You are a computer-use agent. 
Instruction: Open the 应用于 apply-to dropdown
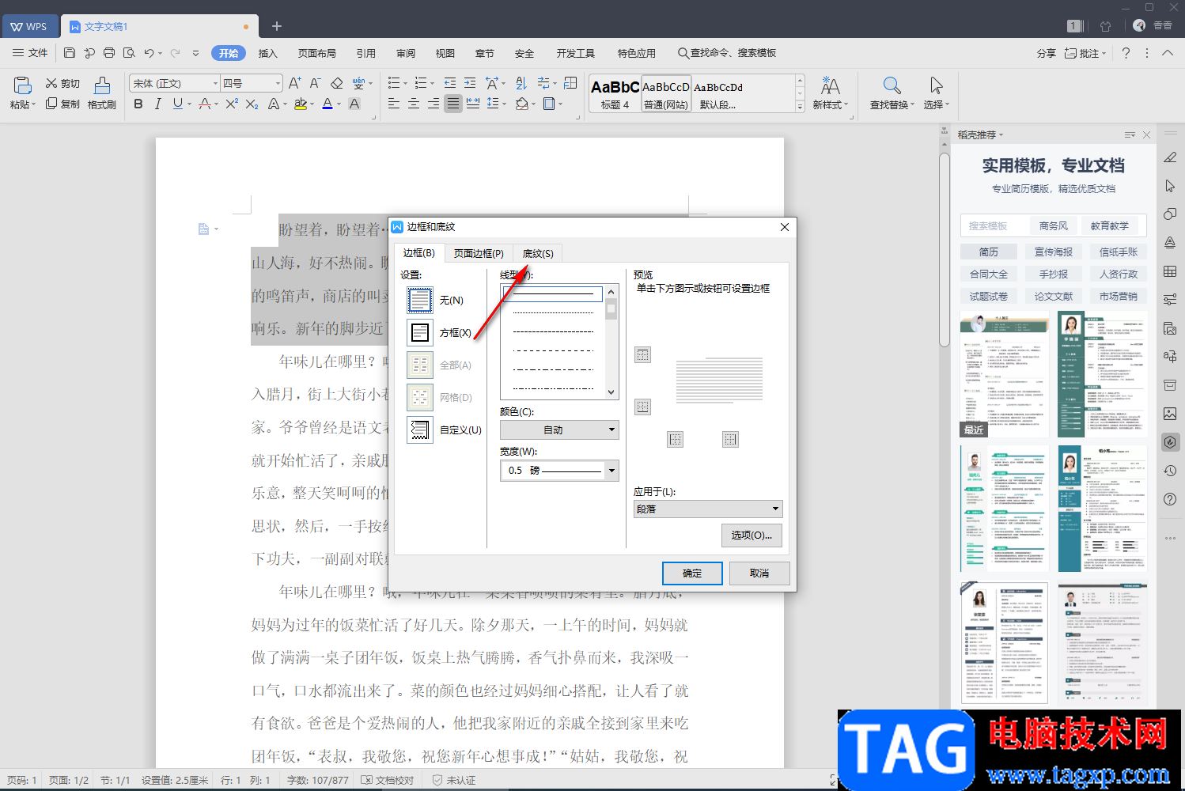[707, 509]
